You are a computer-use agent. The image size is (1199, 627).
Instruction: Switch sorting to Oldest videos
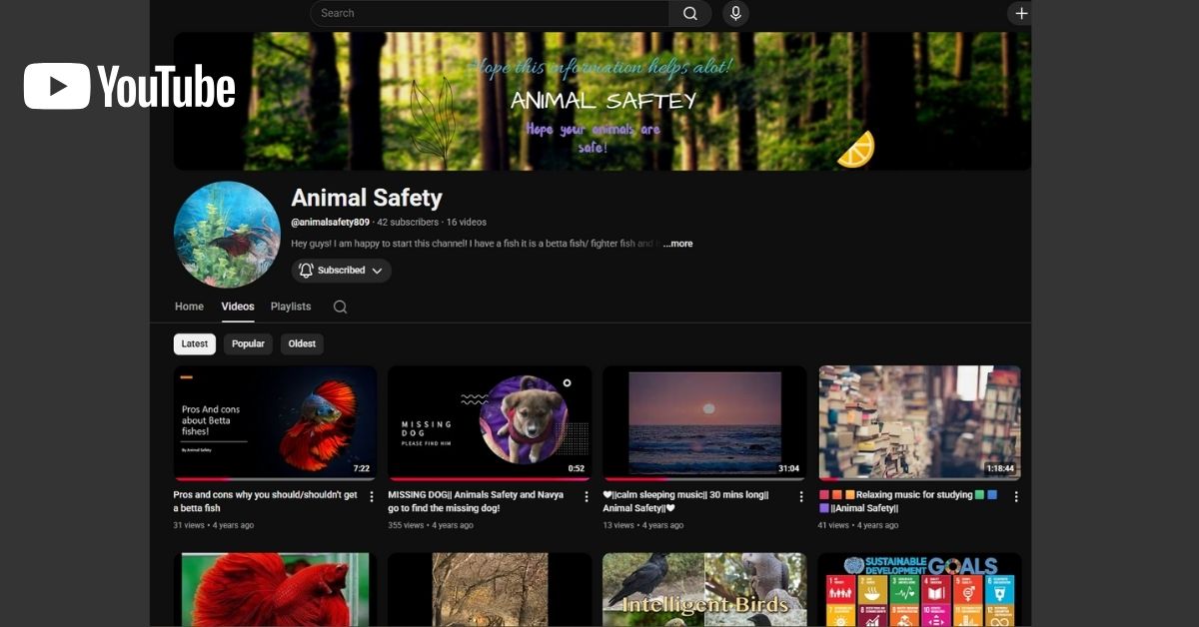pyautogui.click(x=301, y=343)
